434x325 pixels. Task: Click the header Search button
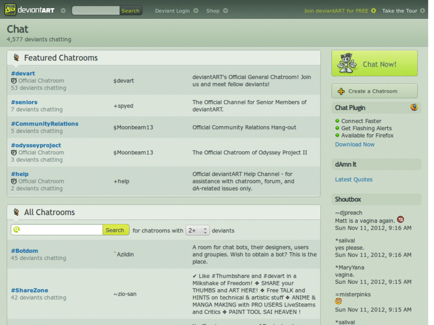tap(131, 10)
